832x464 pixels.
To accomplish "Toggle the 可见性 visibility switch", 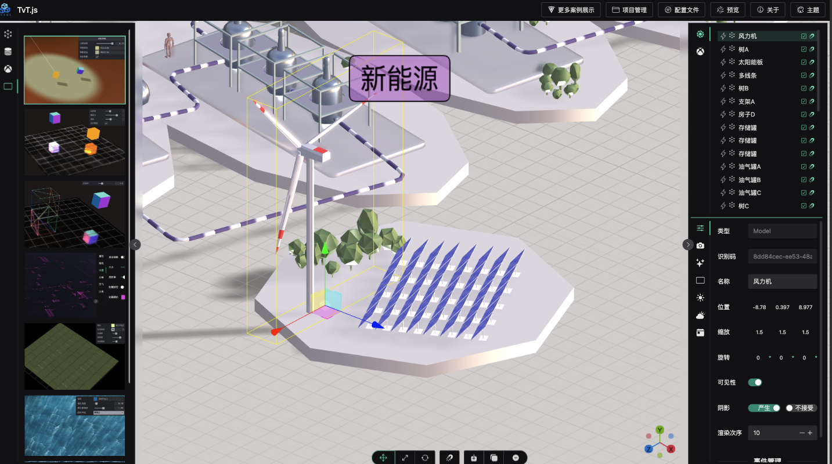I will coord(755,382).
